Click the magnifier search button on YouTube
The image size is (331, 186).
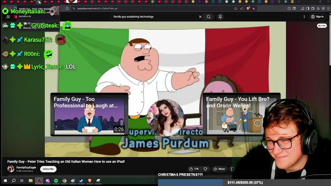pos(208,17)
